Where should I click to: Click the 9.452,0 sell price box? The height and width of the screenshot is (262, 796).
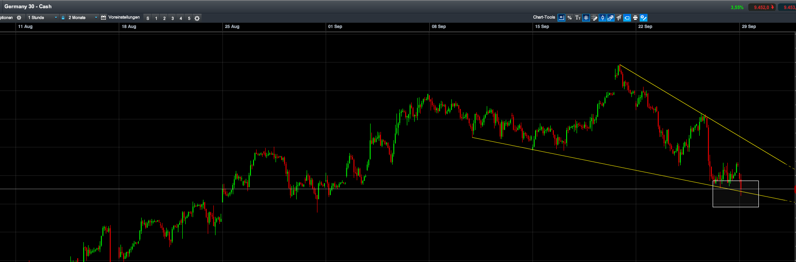762,7
